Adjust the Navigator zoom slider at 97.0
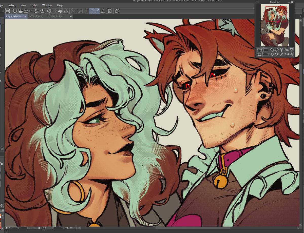 pos(263,50)
